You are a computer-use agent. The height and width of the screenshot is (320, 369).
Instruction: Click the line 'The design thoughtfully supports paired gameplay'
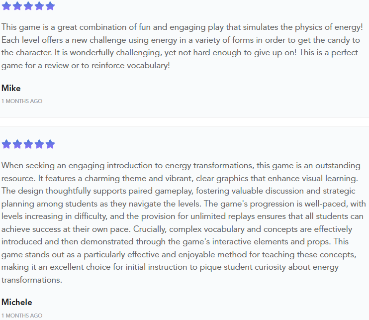coord(179,191)
